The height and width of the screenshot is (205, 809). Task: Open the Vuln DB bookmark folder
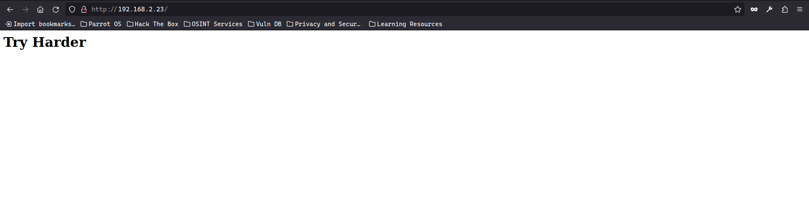point(264,24)
